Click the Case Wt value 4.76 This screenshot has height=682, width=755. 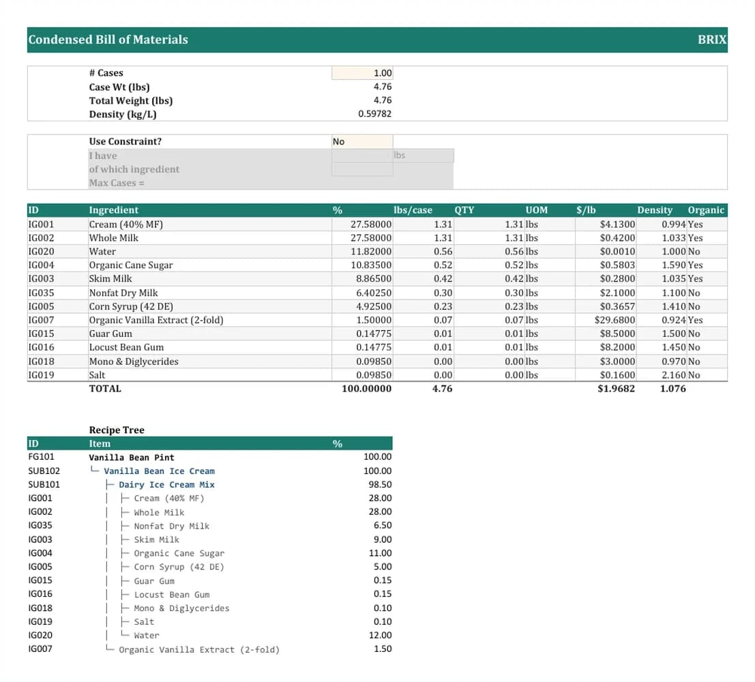click(383, 87)
